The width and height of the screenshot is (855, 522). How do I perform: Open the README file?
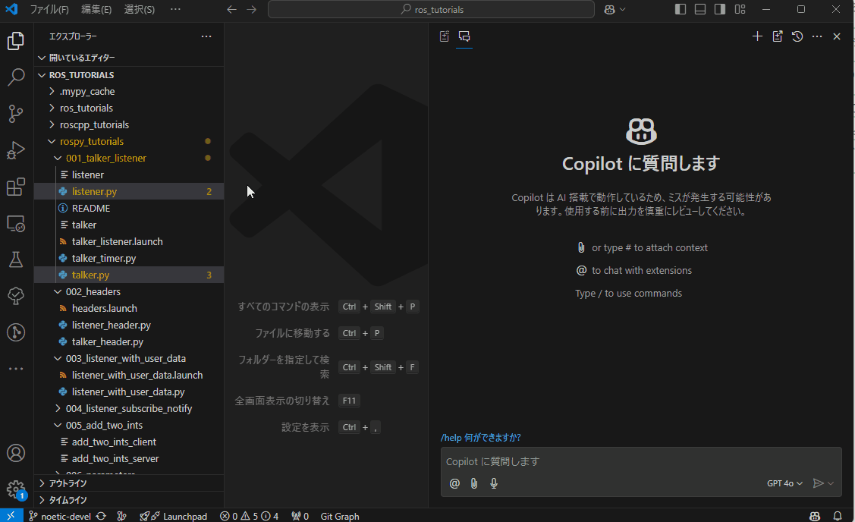point(129,209)
